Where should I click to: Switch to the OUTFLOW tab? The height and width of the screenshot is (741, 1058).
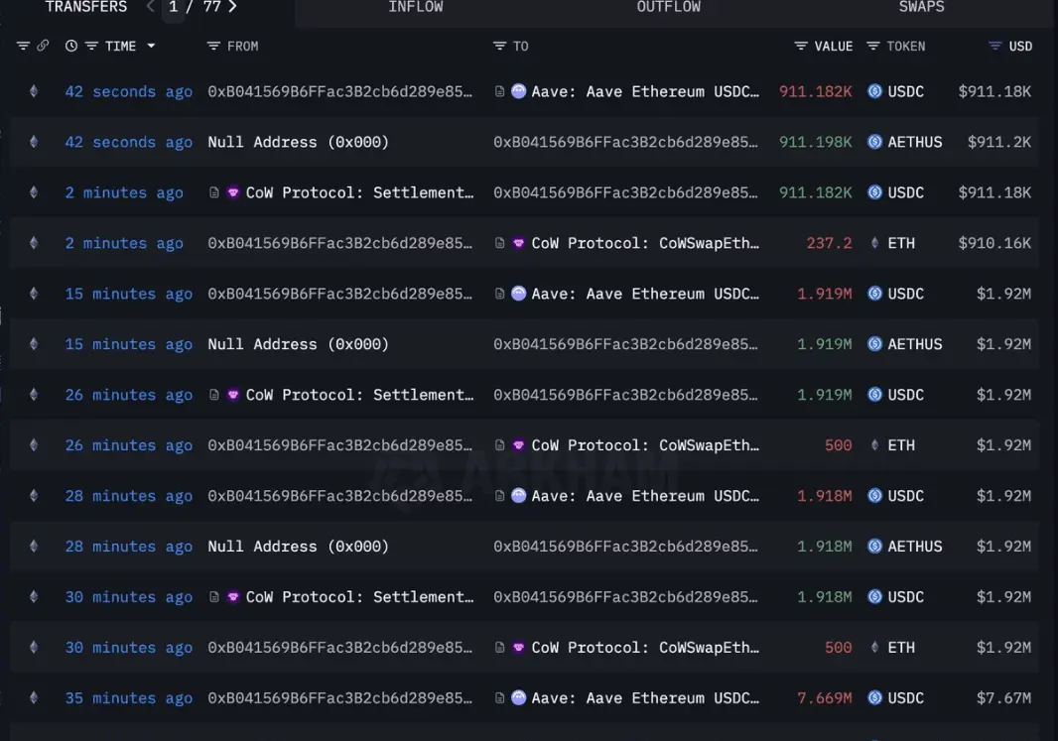point(669,7)
